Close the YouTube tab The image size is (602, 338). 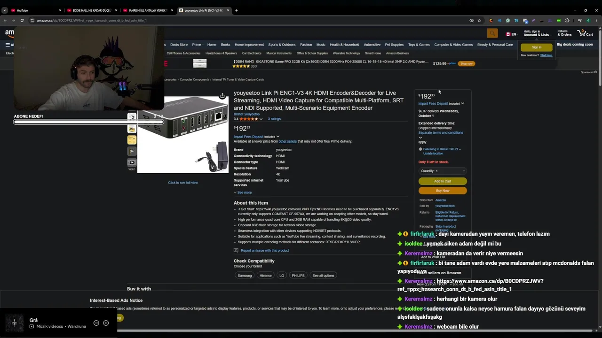coord(60,10)
